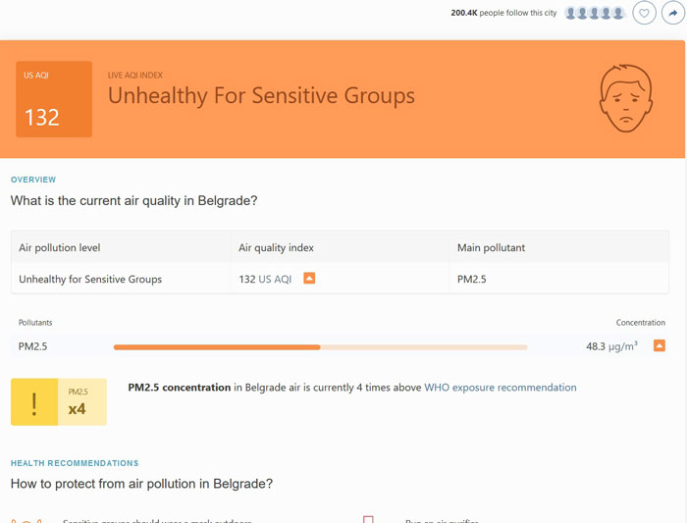Select the PM2.5 pollutant row label
687x523 pixels.
[33, 346]
